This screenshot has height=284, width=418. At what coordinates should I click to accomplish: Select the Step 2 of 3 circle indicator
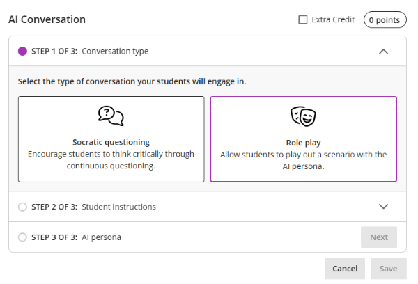[x=22, y=207]
